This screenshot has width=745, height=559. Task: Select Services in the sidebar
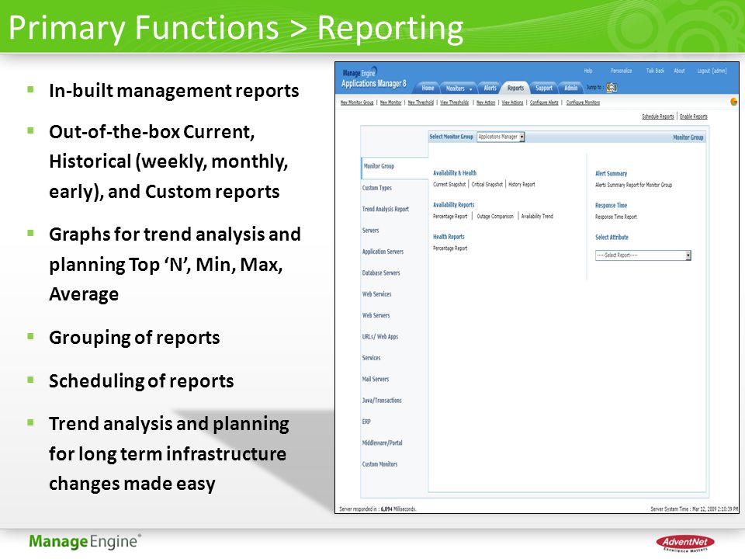pos(371,358)
